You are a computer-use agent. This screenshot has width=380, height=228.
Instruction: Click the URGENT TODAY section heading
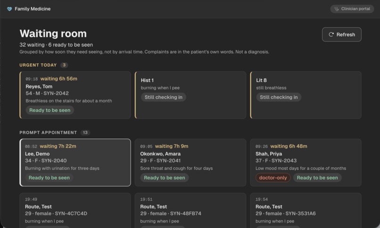[38, 65]
